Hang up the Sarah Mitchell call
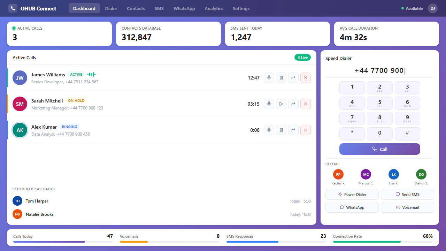Image resolution: width=446 pixels, height=251 pixels. pyautogui.click(x=306, y=104)
